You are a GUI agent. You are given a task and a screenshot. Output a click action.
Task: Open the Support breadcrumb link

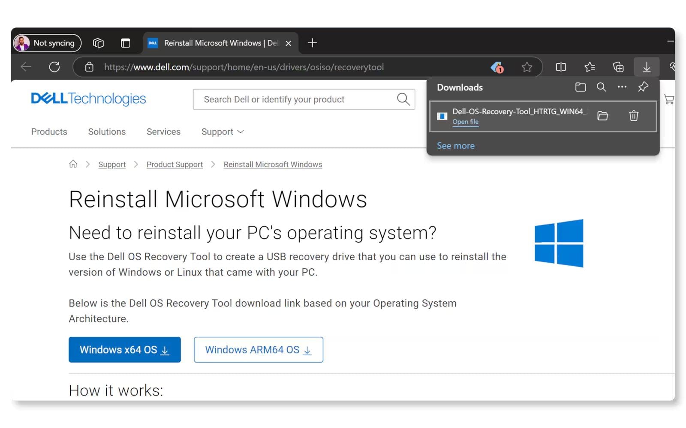pyautogui.click(x=112, y=164)
